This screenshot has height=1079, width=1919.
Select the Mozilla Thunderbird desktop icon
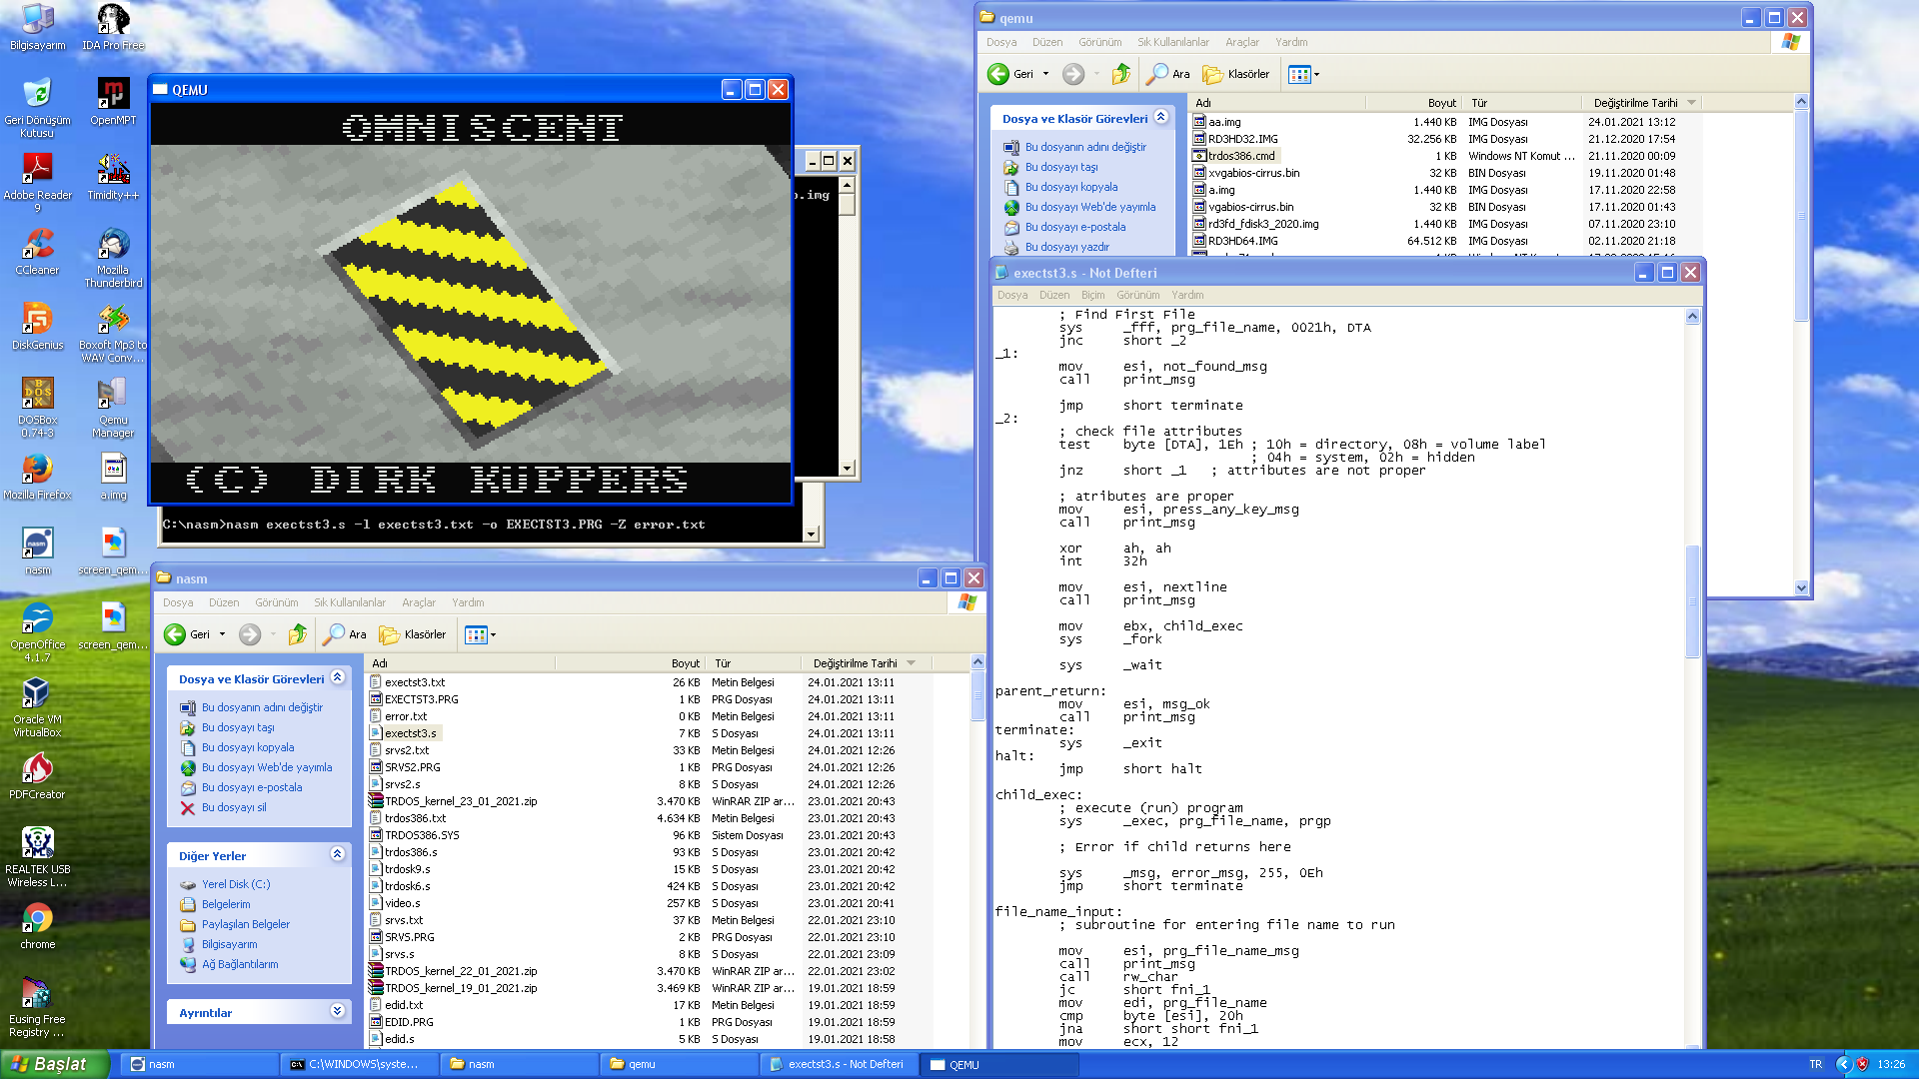pos(113,258)
